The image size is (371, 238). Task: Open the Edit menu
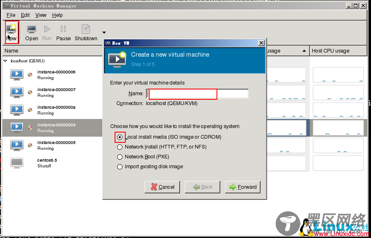point(25,15)
